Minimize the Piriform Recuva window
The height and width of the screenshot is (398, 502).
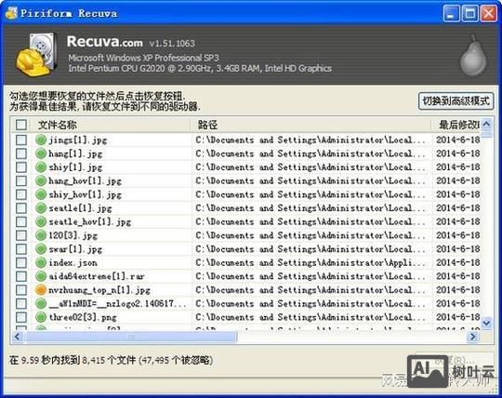(451, 14)
